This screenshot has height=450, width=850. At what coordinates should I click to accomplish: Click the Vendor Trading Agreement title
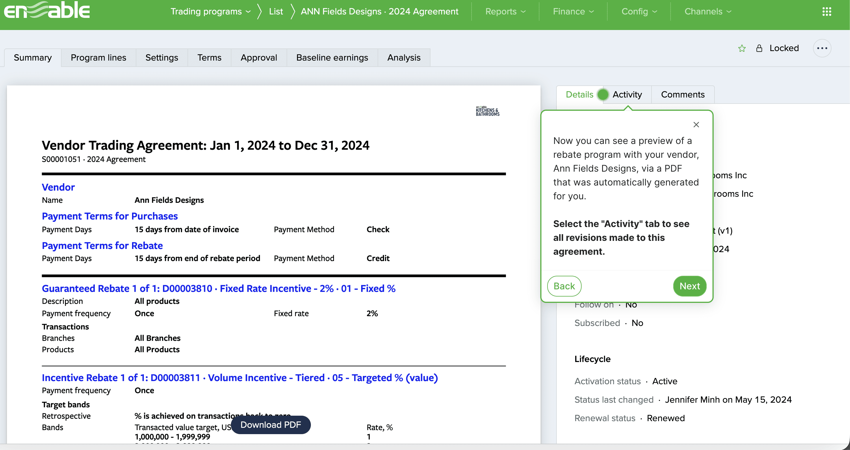[x=206, y=145]
